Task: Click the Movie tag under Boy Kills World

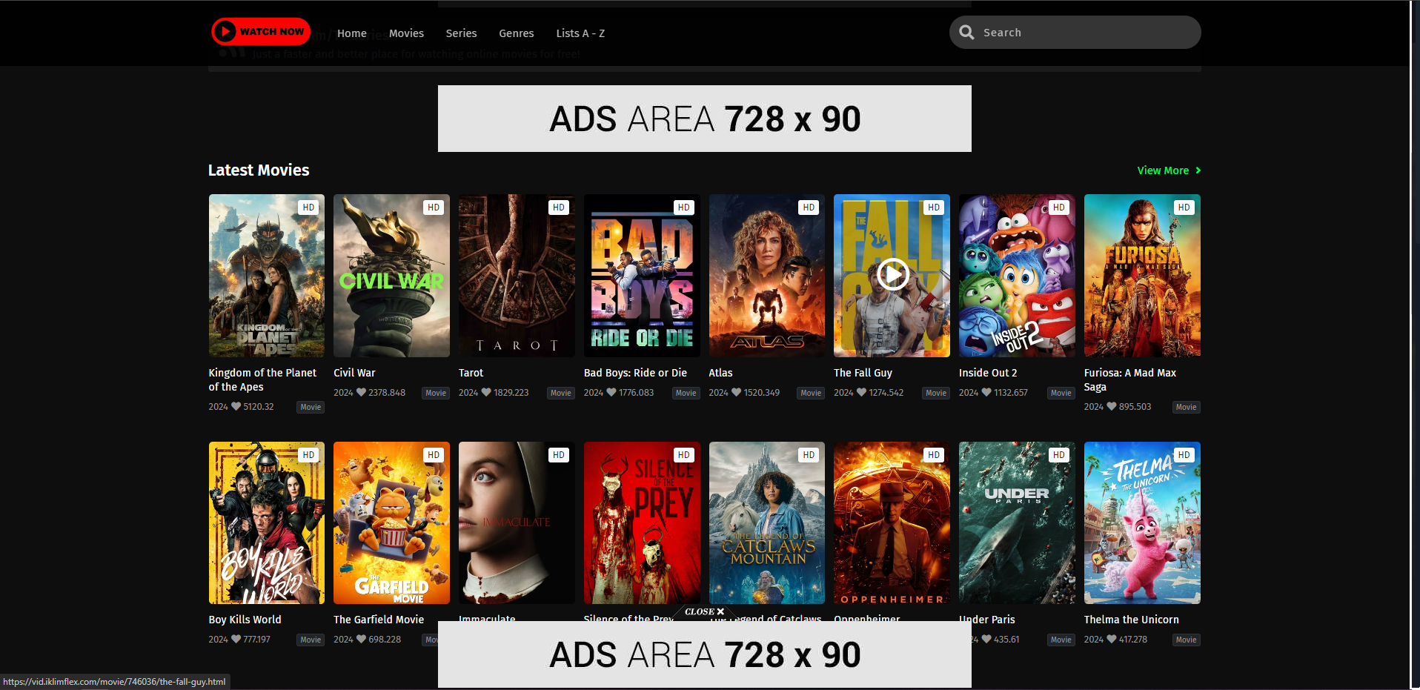Action: click(x=311, y=640)
